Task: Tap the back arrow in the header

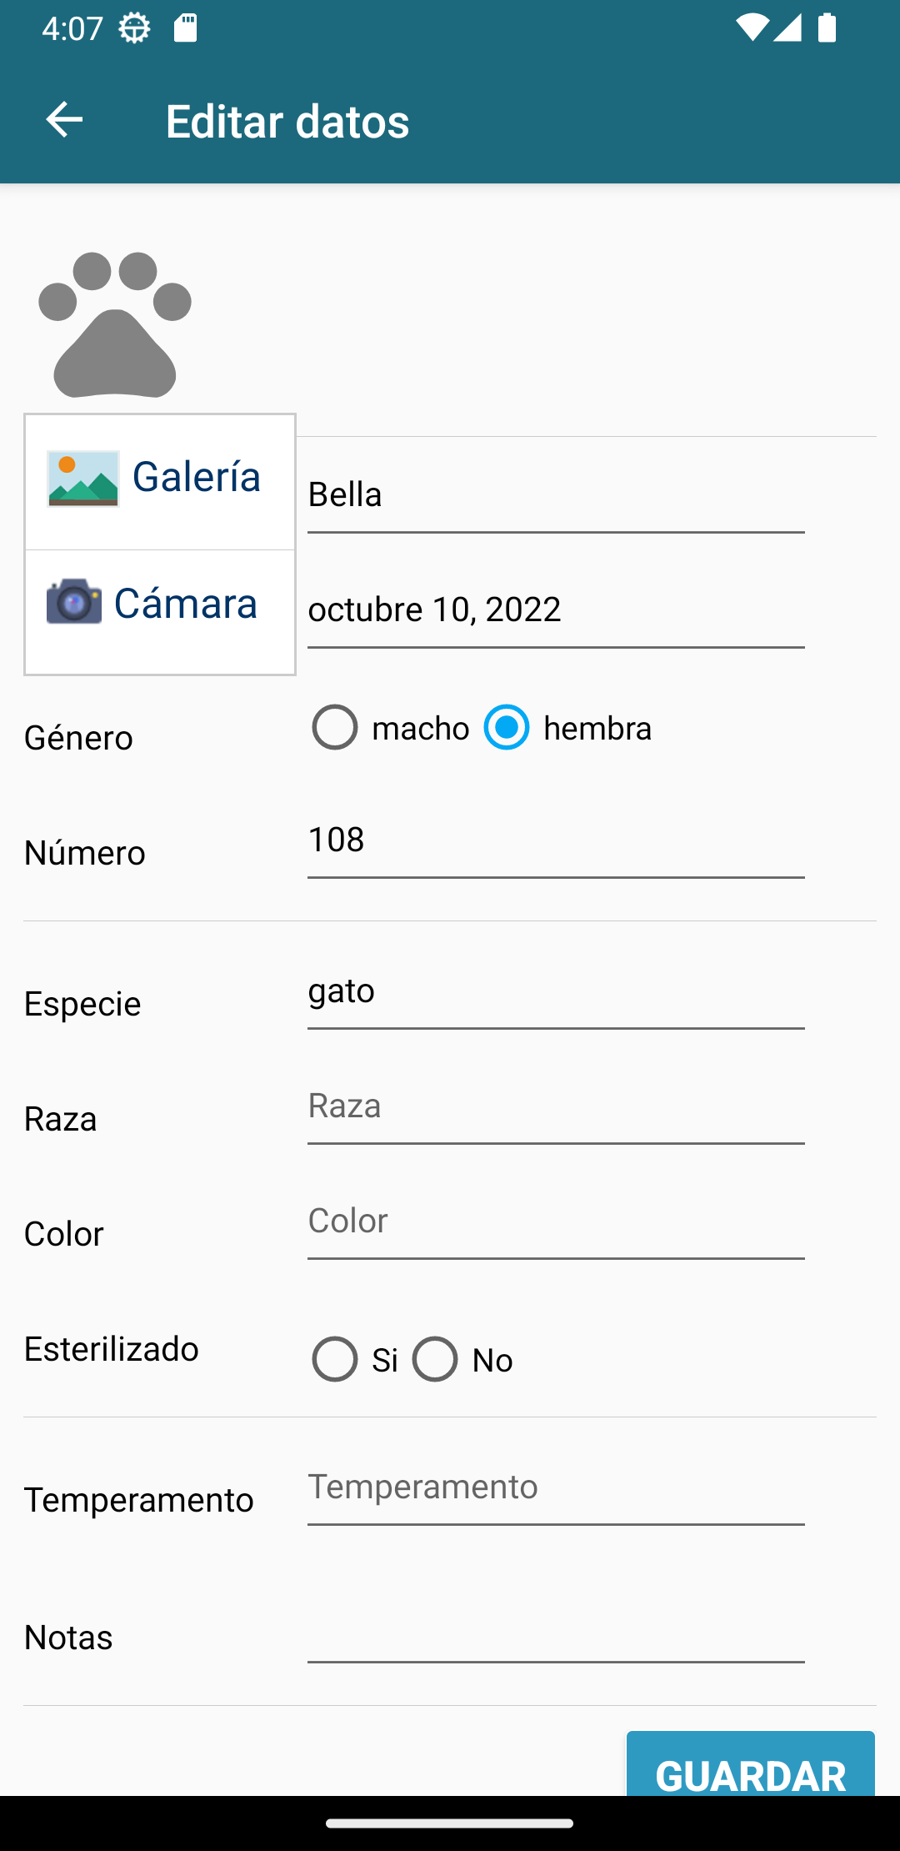Action: point(64,120)
